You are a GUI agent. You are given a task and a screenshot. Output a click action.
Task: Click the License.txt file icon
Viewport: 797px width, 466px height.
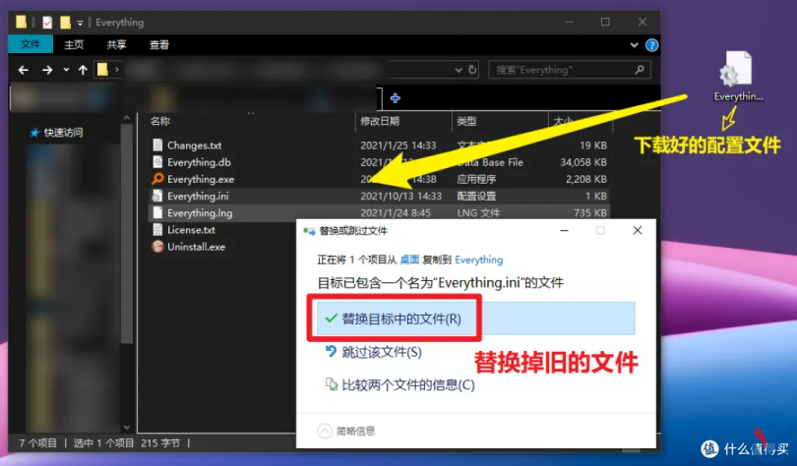point(157,230)
